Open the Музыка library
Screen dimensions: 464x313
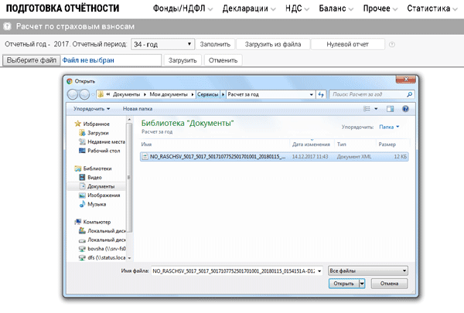coord(96,204)
